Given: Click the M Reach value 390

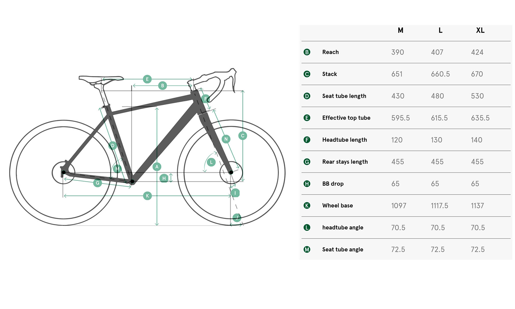Looking at the screenshot, I should point(398,52).
